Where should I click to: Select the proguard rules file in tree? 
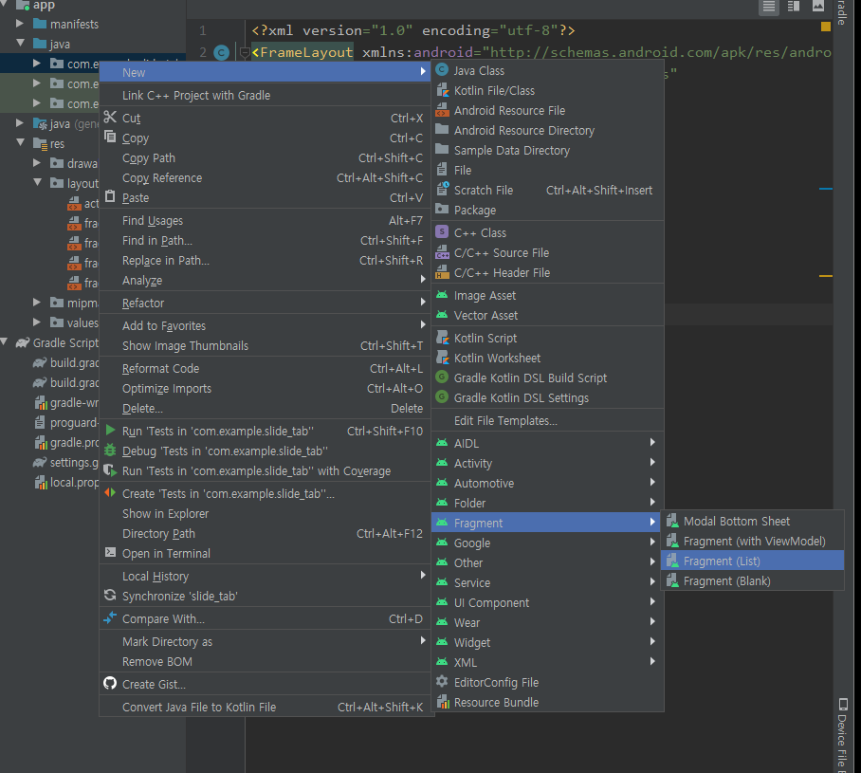[x=66, y=422]
